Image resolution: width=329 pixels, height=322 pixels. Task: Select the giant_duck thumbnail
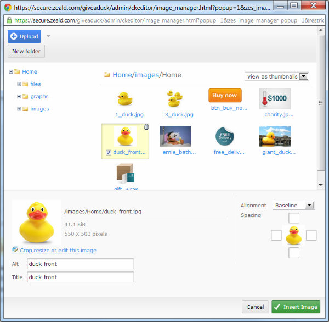click(x=275, y=136)
